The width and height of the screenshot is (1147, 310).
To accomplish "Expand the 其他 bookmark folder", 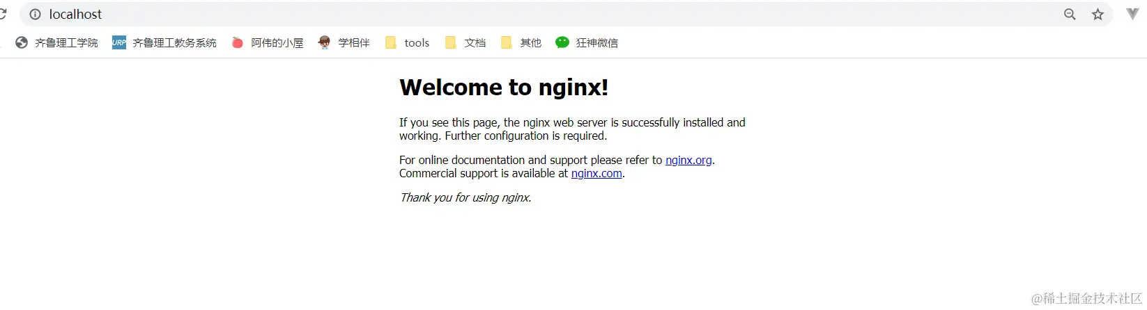I will 521,42.
